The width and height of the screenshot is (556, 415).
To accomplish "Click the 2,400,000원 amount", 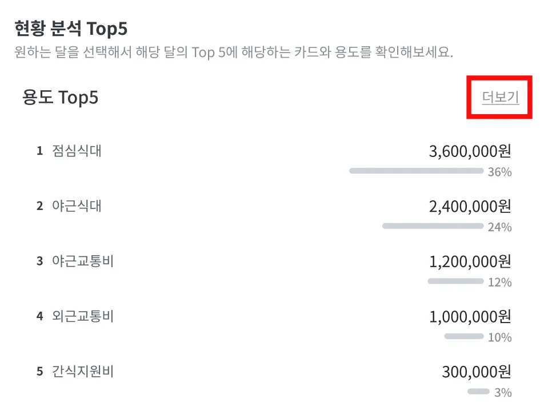I will [x=470, y=207].
